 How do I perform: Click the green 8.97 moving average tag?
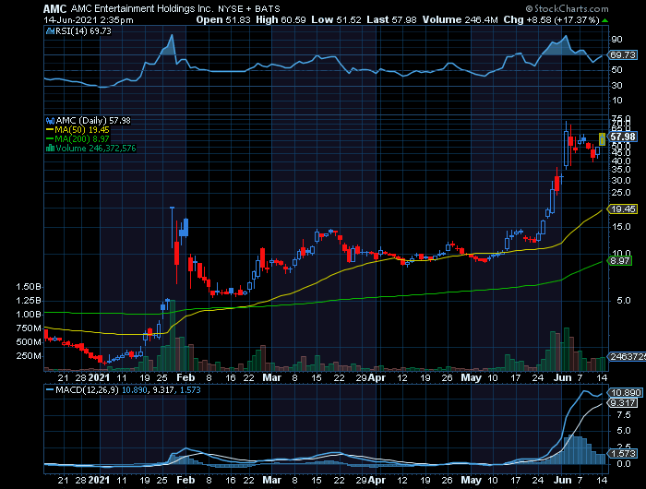point(620,261)
